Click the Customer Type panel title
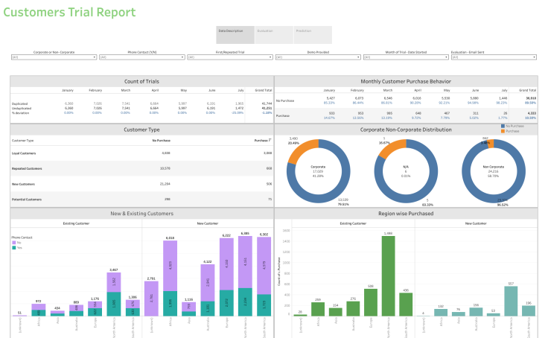Image resolution: width=548 pixels, height=338 pixels. pyautogui.click(x=141, y=130)
